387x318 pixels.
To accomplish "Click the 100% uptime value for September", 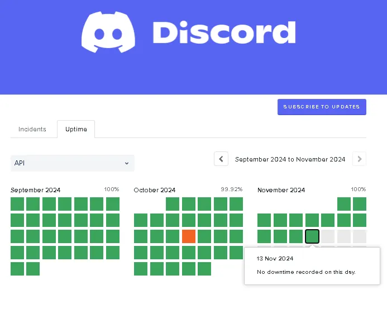I will pos(112,189).
